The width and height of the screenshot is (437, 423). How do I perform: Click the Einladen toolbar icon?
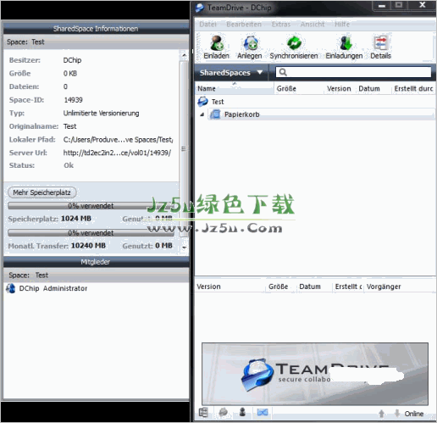coord(217,43)
